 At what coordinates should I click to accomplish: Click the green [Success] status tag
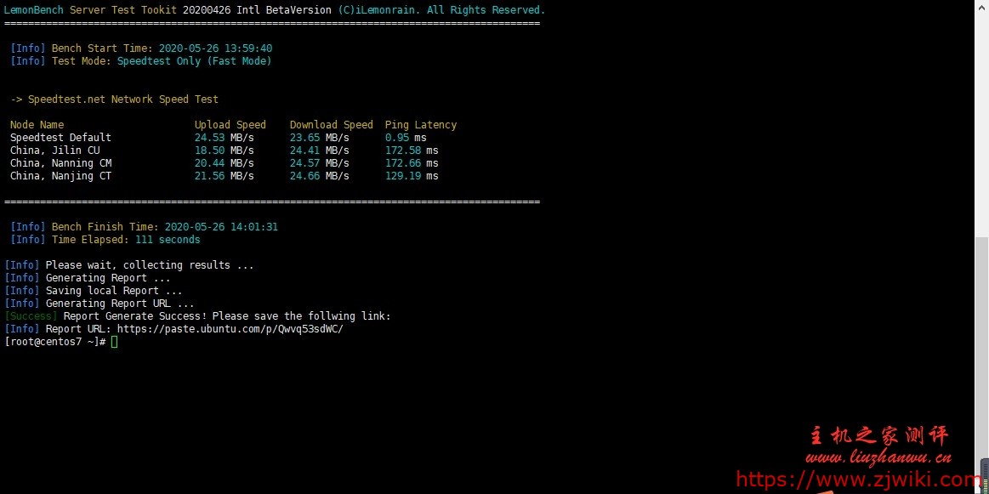click(31, 316)
